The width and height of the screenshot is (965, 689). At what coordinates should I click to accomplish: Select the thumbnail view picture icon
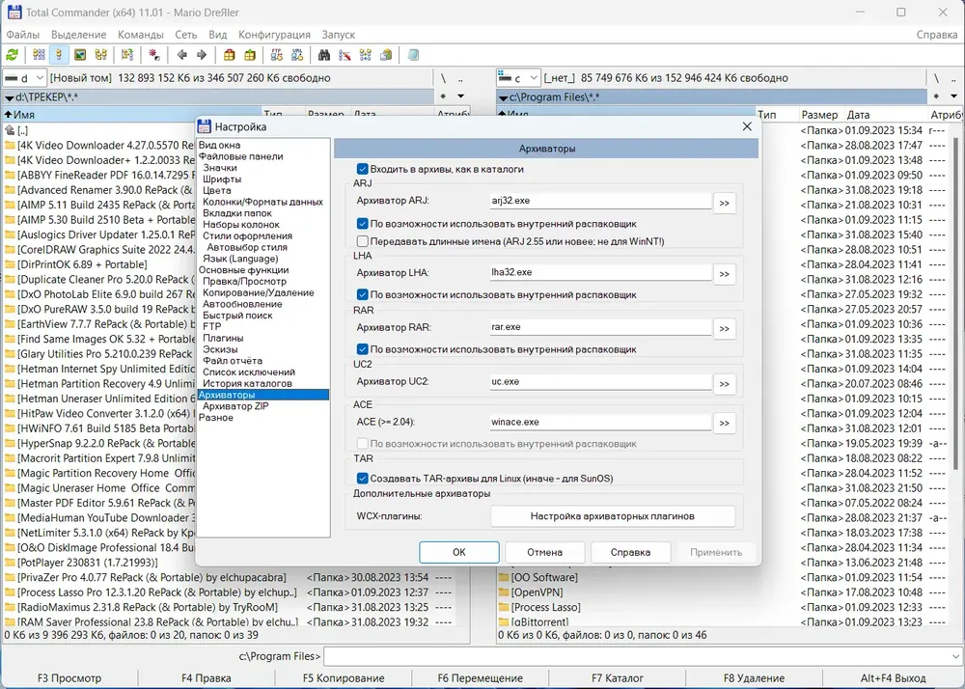pos(80,55)
